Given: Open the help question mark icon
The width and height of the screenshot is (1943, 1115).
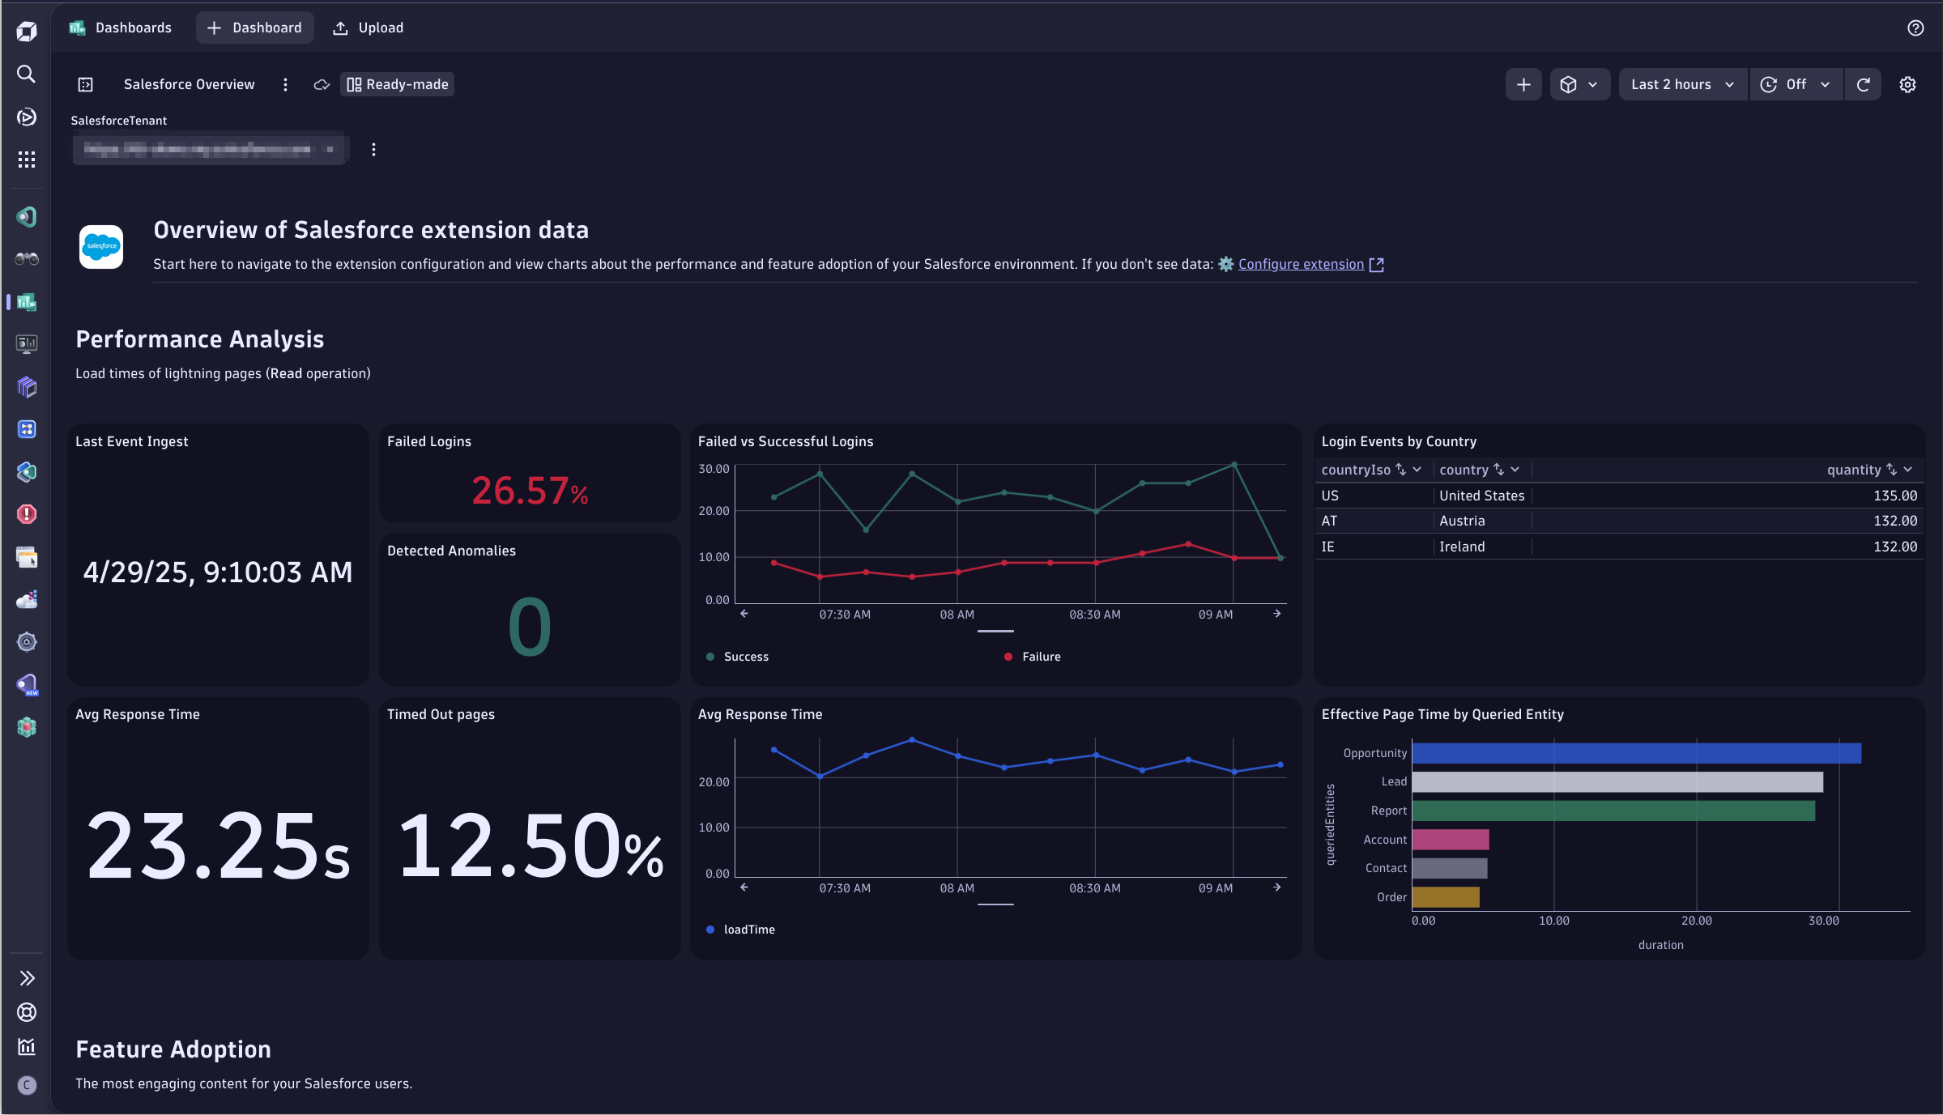Looking at the screenshot, I should [x=1915, y=28].
